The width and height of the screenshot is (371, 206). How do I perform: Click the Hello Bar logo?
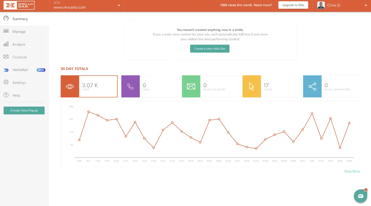(x=19, y=5)
